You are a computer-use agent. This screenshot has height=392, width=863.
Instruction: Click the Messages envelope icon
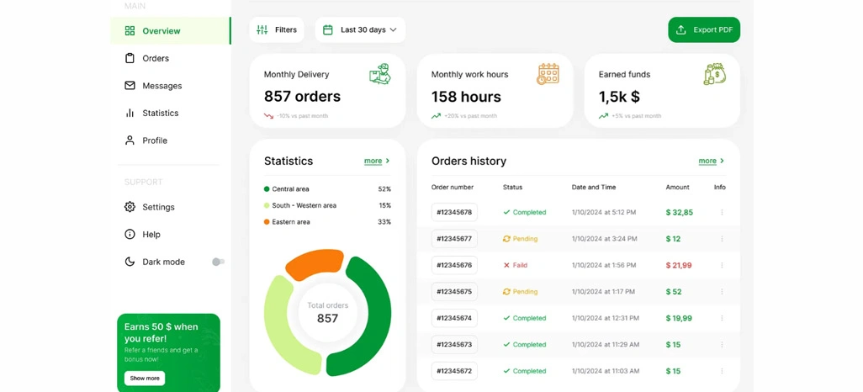point(130,85)
